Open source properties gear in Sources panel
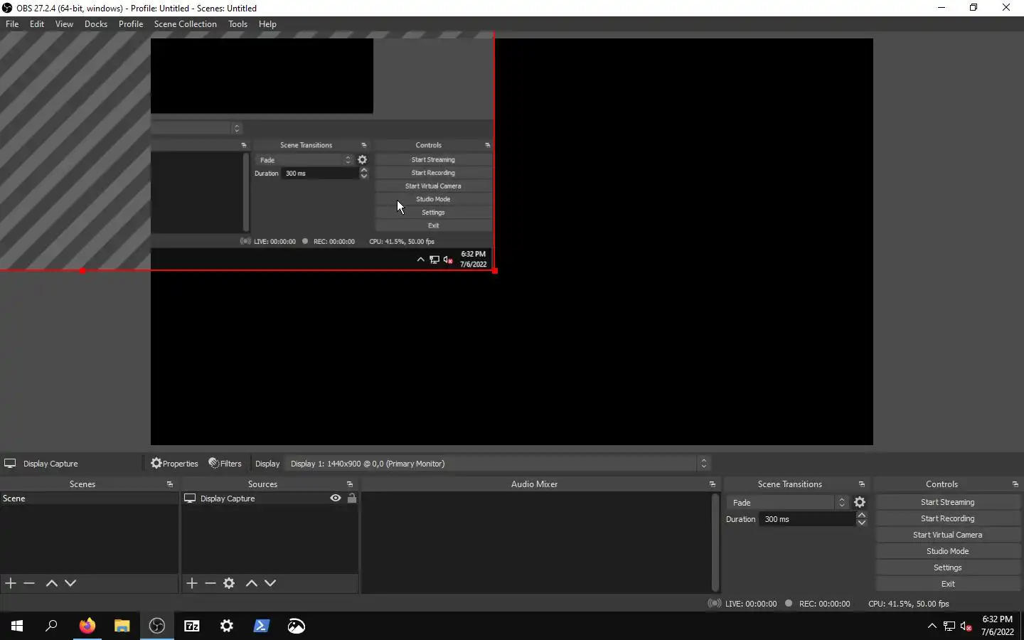1024x640 pixels. [x=229, y=583]
